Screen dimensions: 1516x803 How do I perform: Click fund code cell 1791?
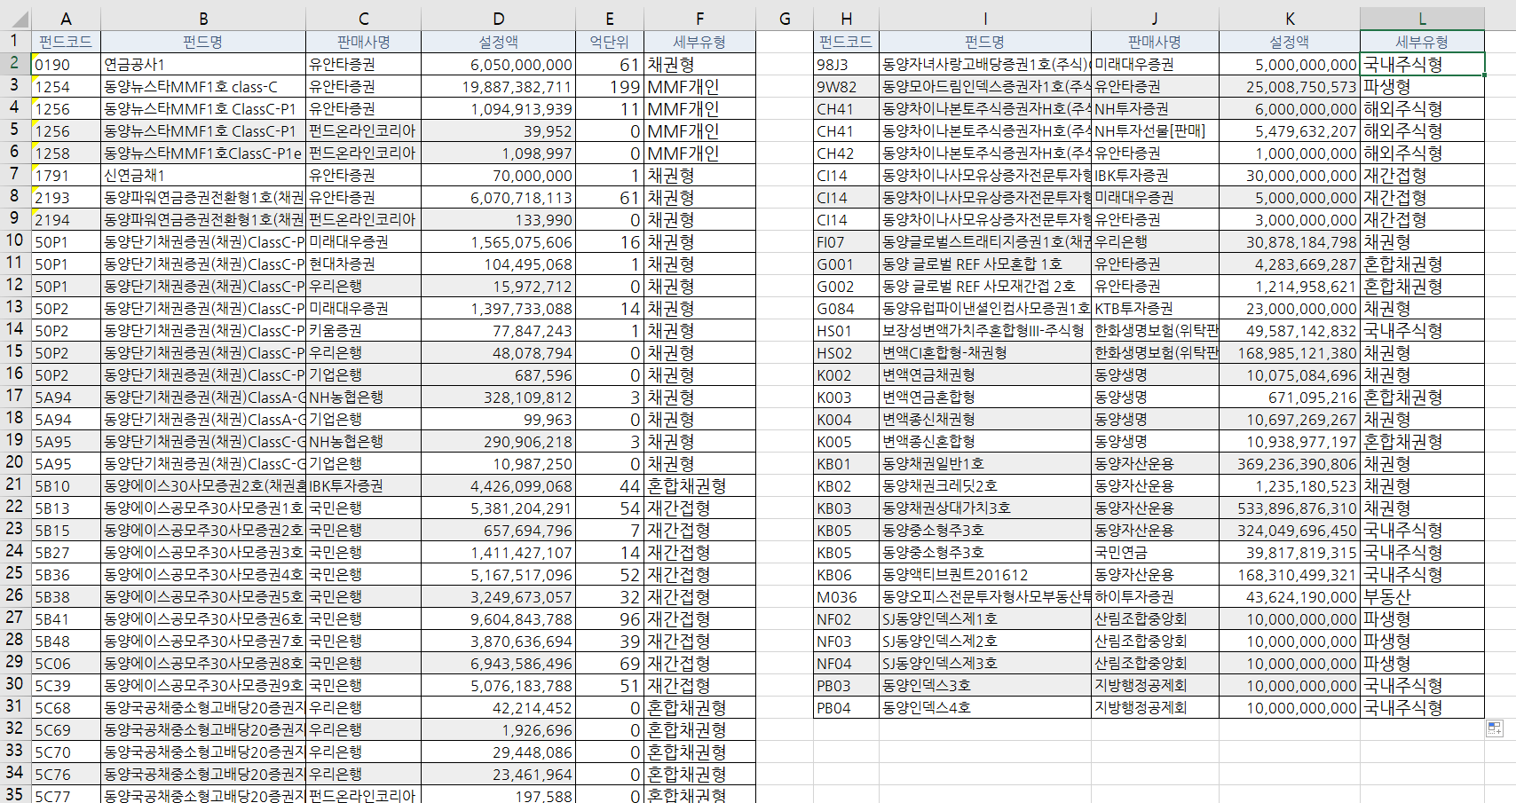(67, 175)
